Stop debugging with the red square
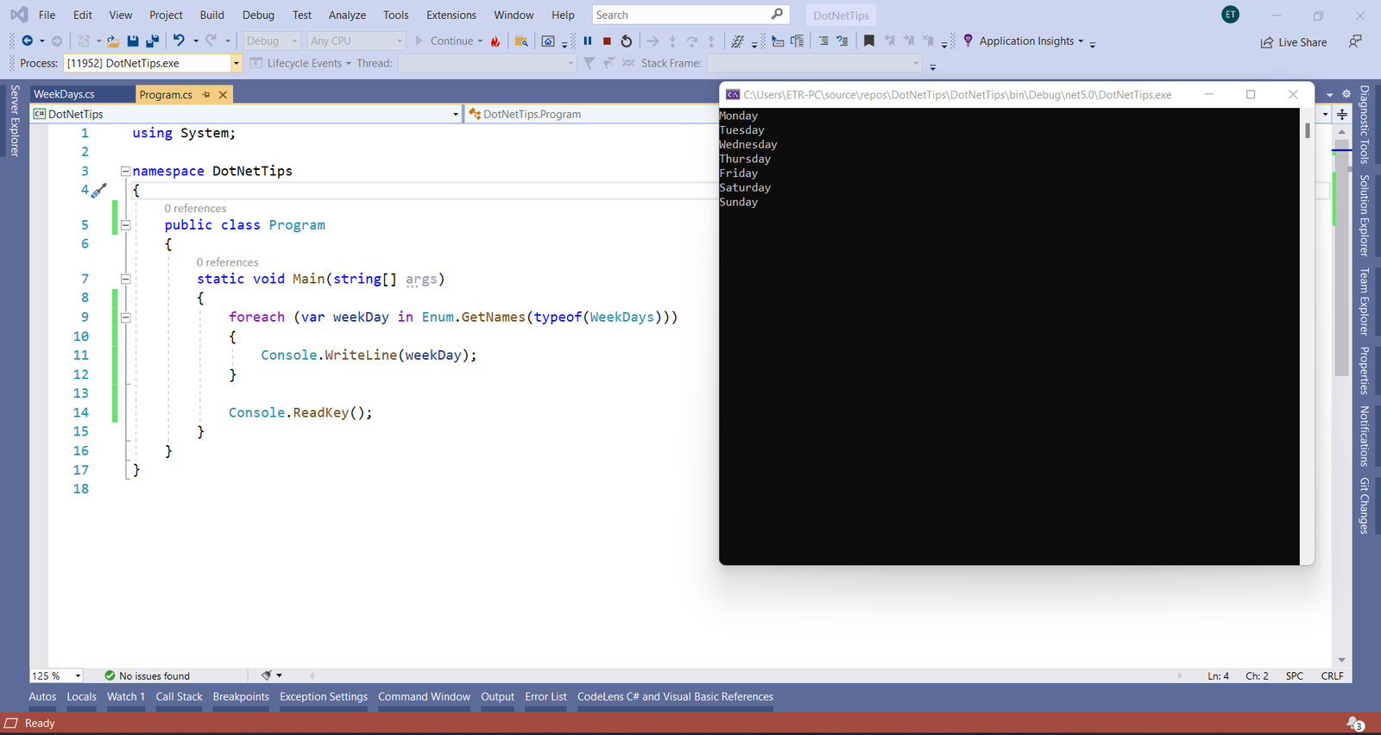This screenshot has height=735, width=1381. point(607,41)
